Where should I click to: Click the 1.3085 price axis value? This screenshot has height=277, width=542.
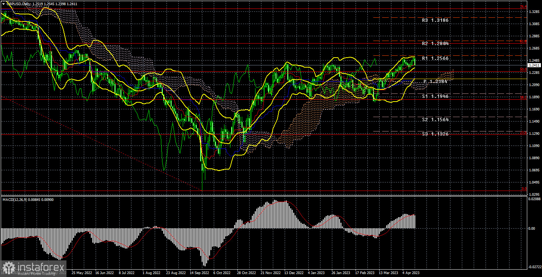tap(534, 24)
